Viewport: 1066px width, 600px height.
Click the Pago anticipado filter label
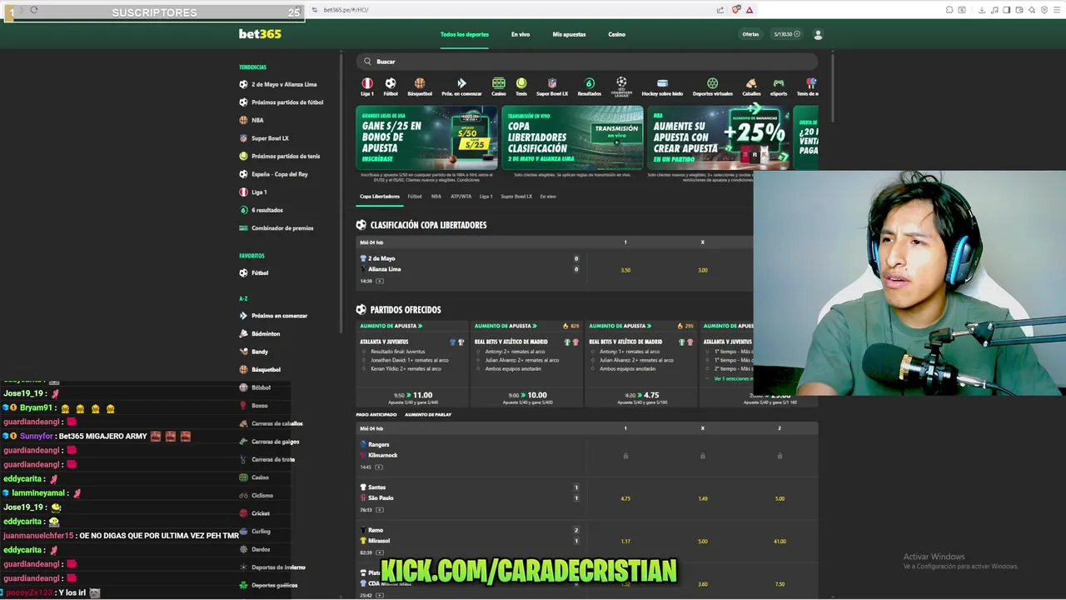(376, 414)
